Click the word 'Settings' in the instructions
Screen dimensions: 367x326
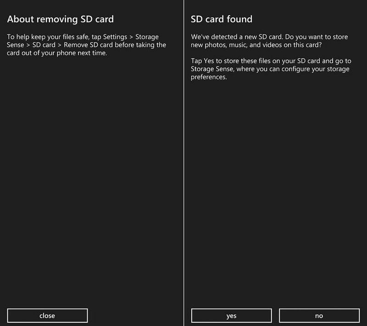tap(114, 37)
